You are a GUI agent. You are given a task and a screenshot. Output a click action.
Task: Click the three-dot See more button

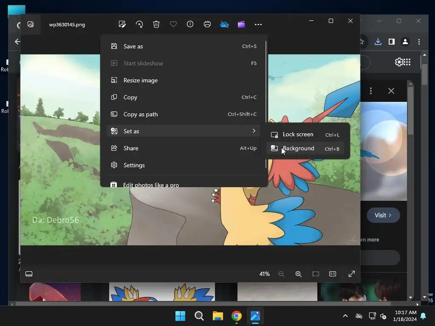pos(258,24)
